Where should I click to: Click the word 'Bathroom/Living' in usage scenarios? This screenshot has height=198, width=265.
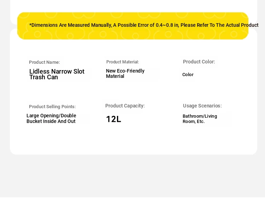(x=200, y=116)
